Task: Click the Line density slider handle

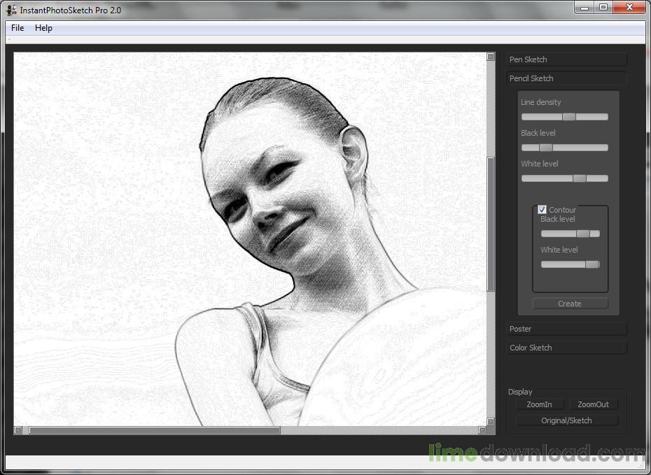Action: click(569, 117)
